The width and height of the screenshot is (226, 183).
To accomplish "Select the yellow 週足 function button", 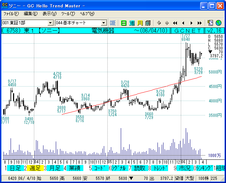I will tap(35, 168).
